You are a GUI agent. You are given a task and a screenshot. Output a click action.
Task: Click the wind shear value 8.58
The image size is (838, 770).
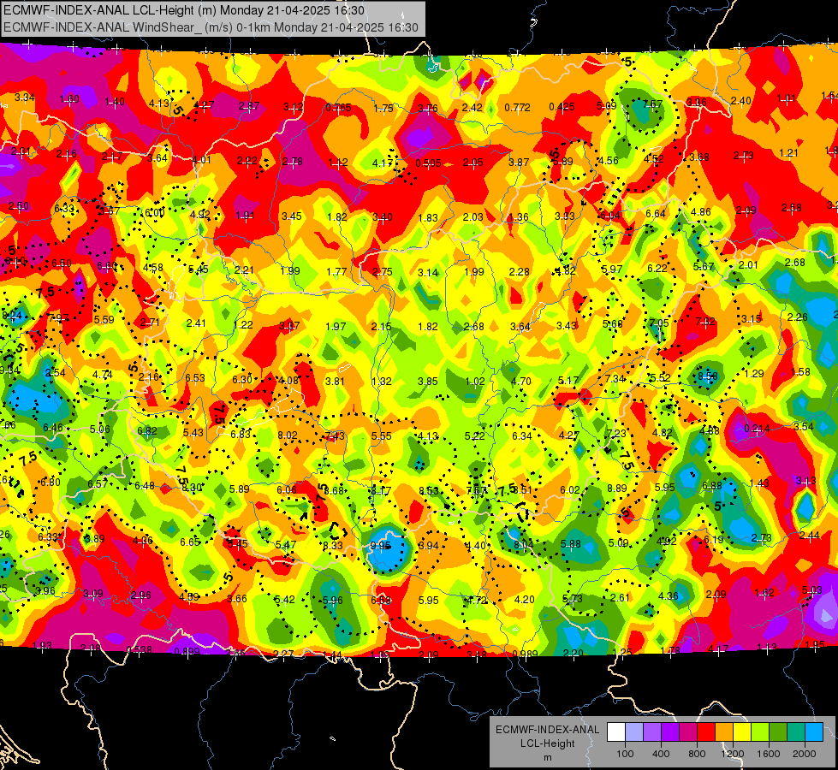tap(708, 376)
